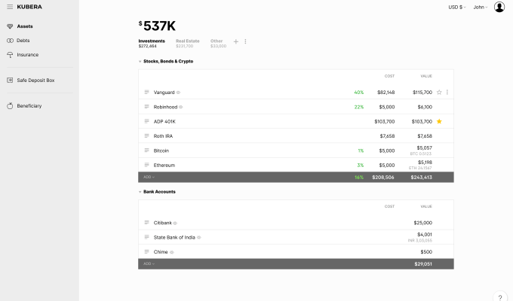Star the Vanguard row

439,93
